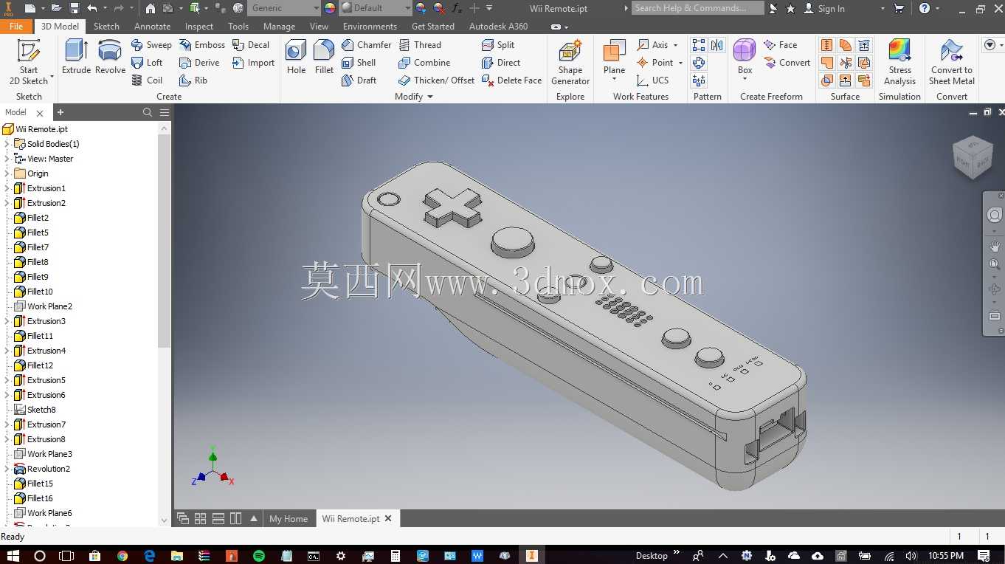The width and height of the screenshot is (1005, 564).
Task: Open Chrome from the taskbar
Action: [122, 555]
